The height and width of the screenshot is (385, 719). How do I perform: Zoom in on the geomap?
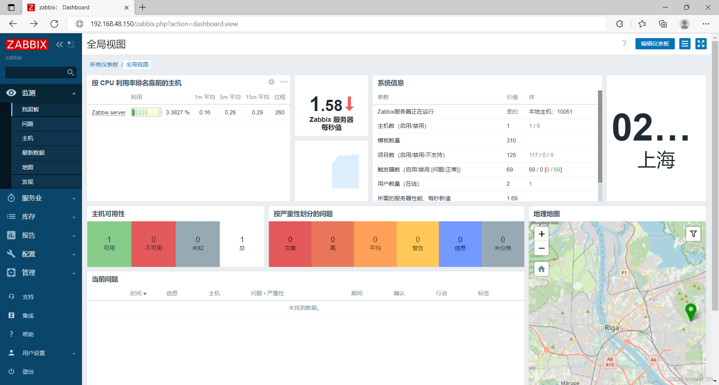coord(541,234)
